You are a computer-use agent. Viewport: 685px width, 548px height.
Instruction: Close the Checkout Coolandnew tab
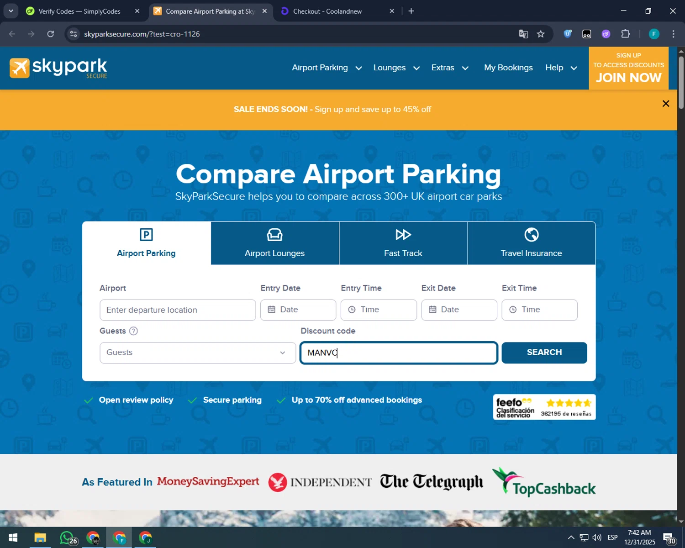[x=392, y=11]
